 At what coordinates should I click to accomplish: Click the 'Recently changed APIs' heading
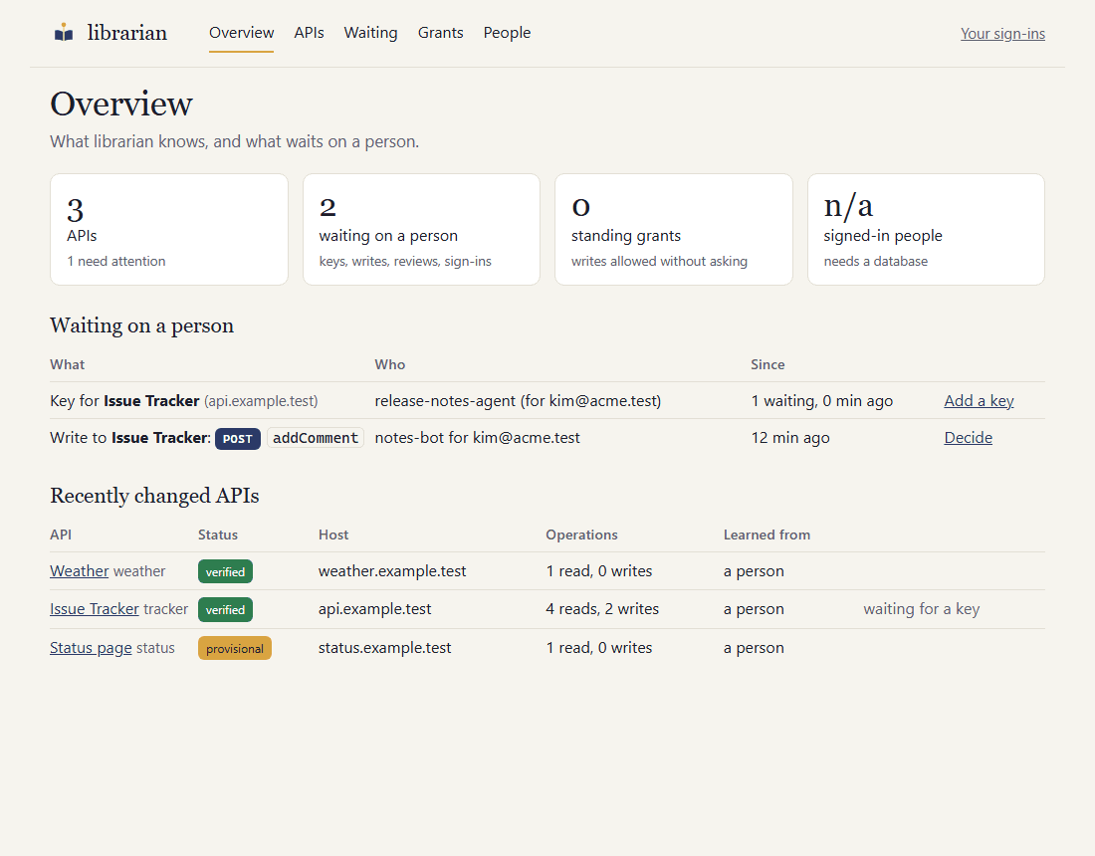click(x=154, y=496)
